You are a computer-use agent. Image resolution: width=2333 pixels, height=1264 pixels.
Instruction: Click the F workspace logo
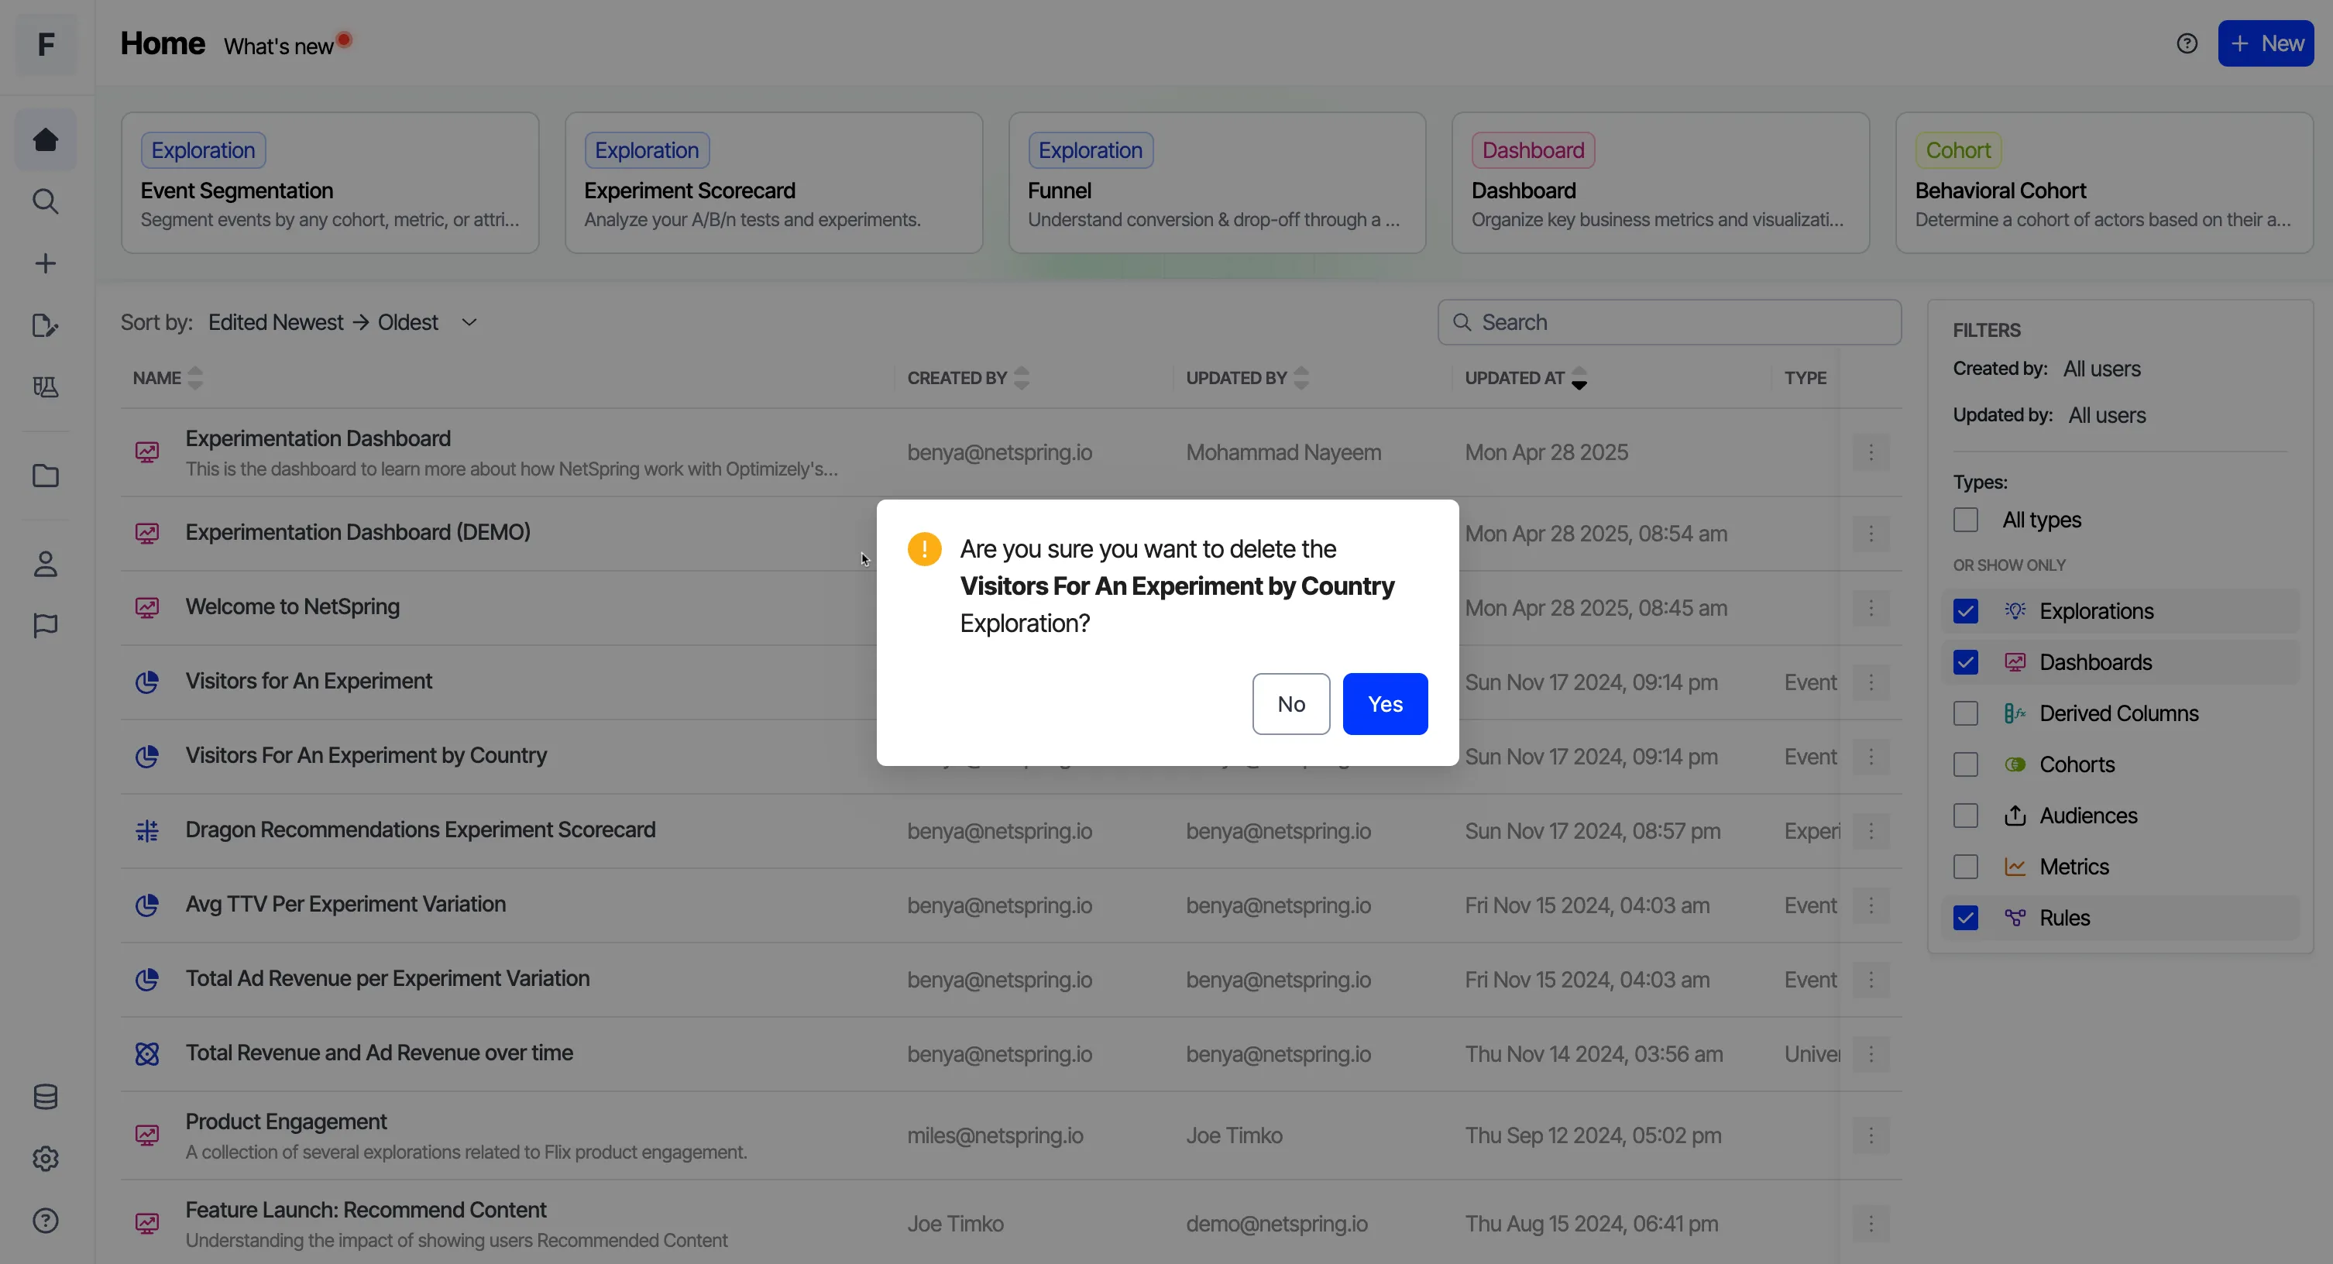[46, 44]
